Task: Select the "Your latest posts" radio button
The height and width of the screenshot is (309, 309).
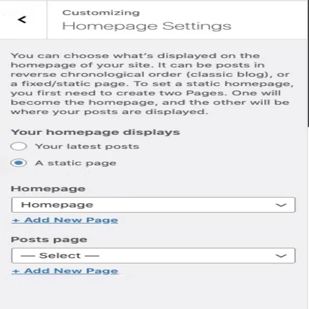Action: point(19,146)
